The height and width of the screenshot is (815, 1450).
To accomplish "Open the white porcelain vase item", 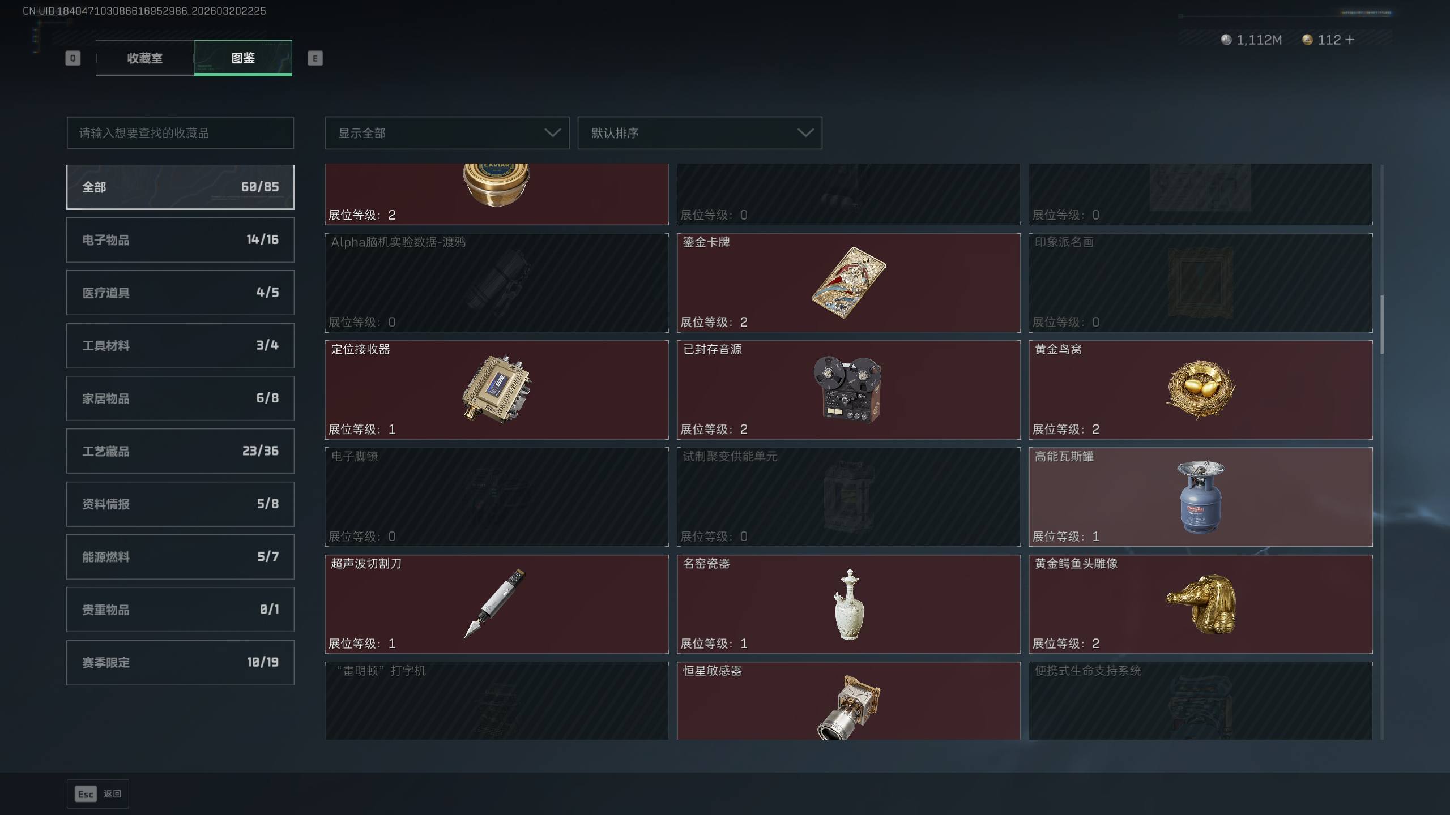I will point(848,604).
